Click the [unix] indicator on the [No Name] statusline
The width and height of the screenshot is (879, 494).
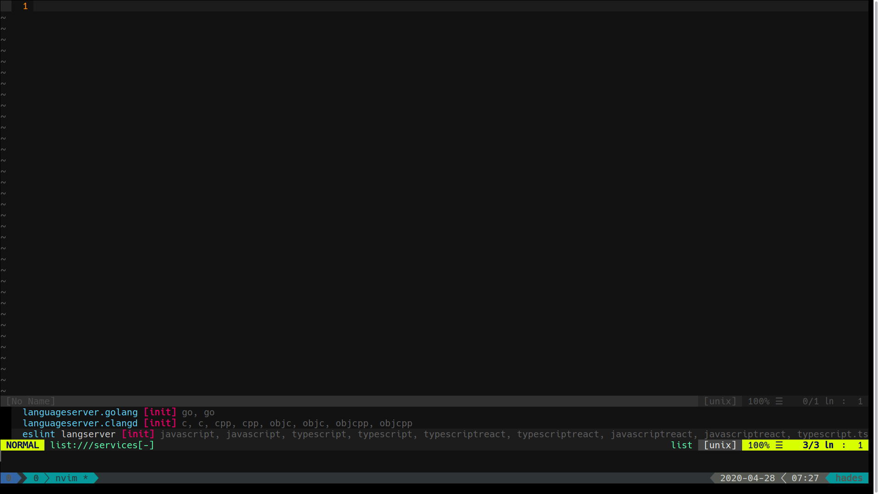tap(721, 401)
